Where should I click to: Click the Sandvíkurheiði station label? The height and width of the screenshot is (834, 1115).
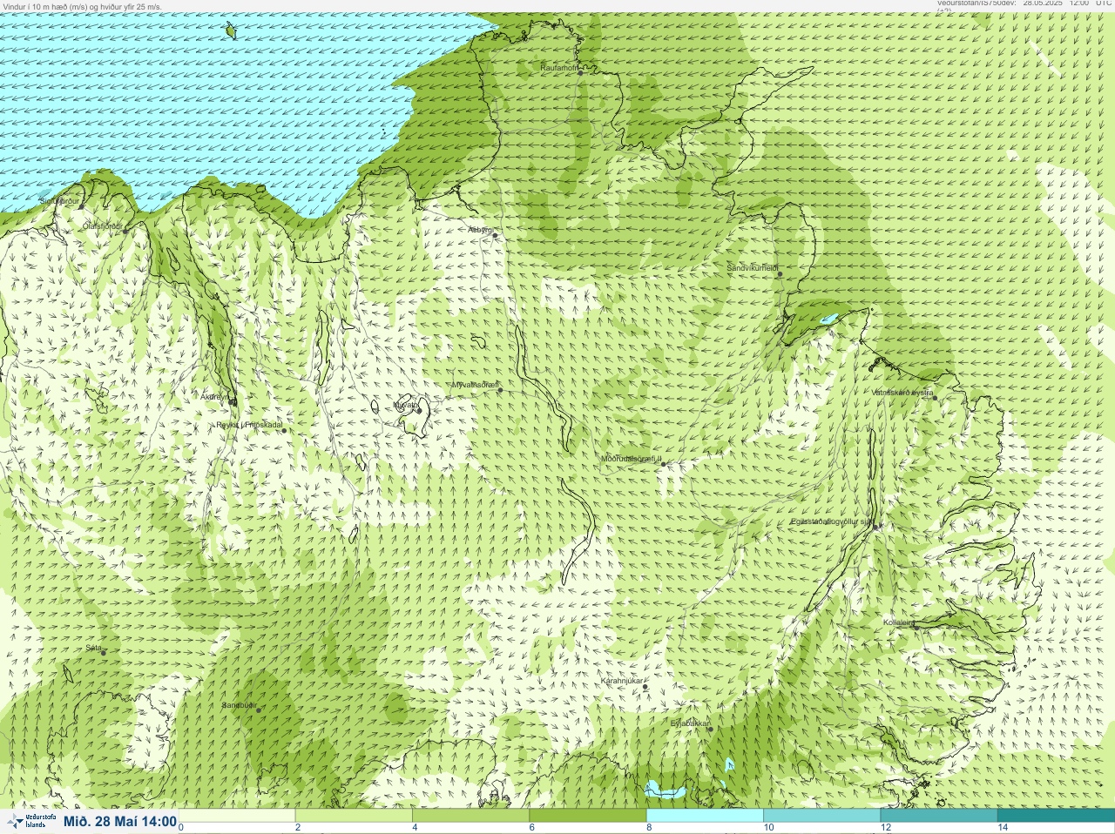[x=753, y=268]
